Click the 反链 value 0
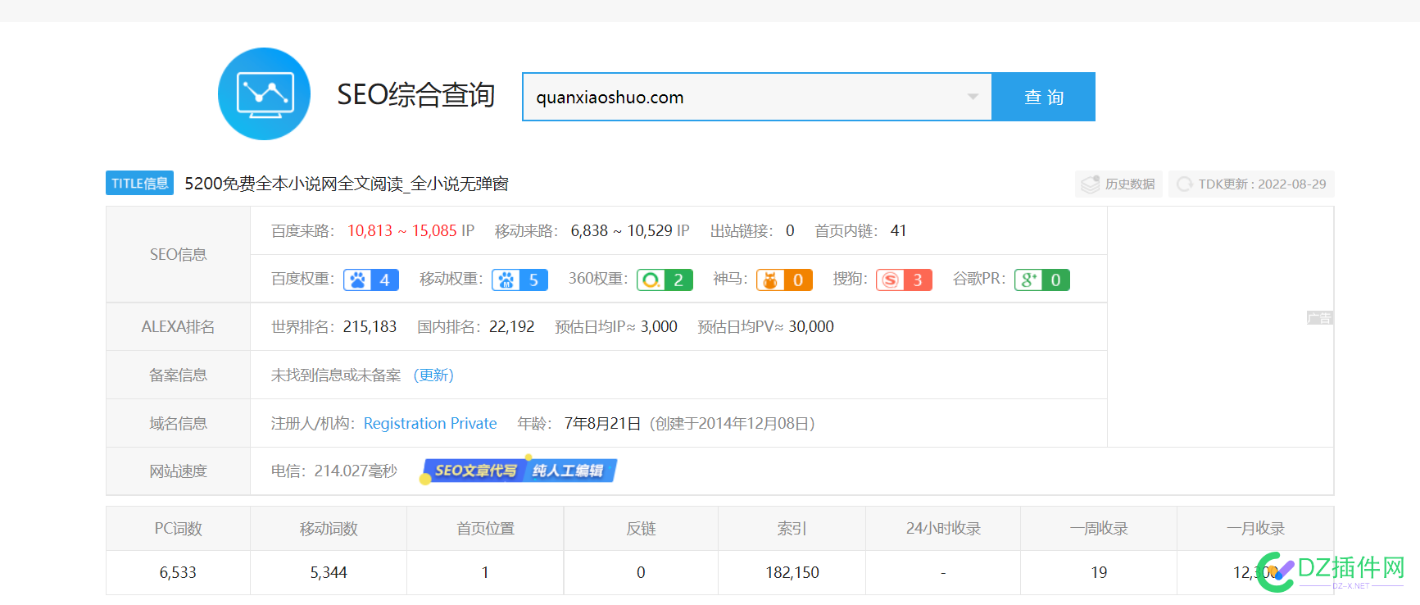This screenshot has height=605, width=1420. coord(641,572)
